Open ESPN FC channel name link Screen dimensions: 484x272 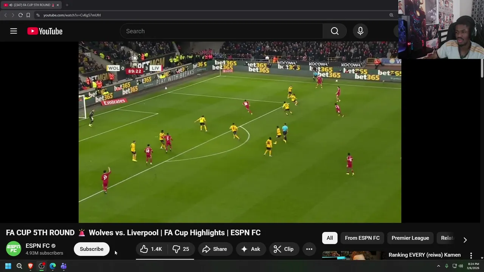click(x=38, y=246)
